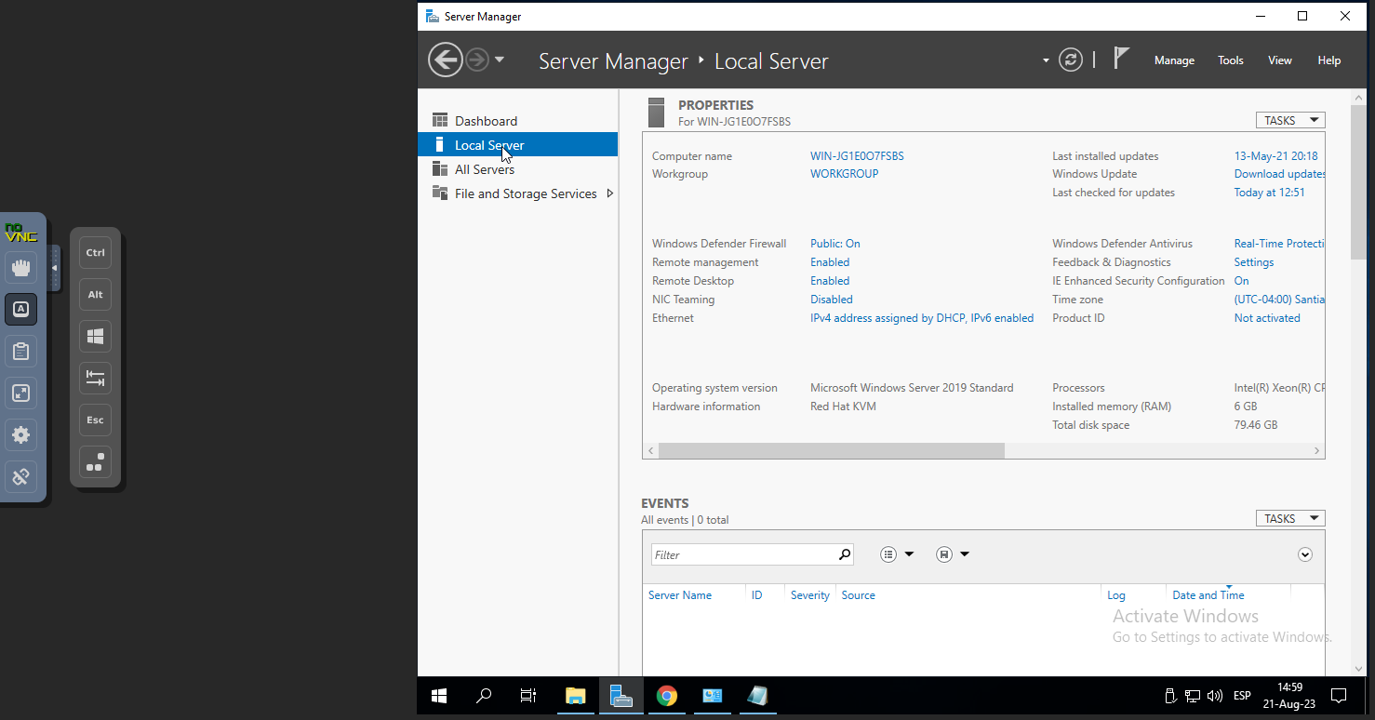Click Enabled next to Remote Desktop

pyautogui.click(x=830, y=281)
